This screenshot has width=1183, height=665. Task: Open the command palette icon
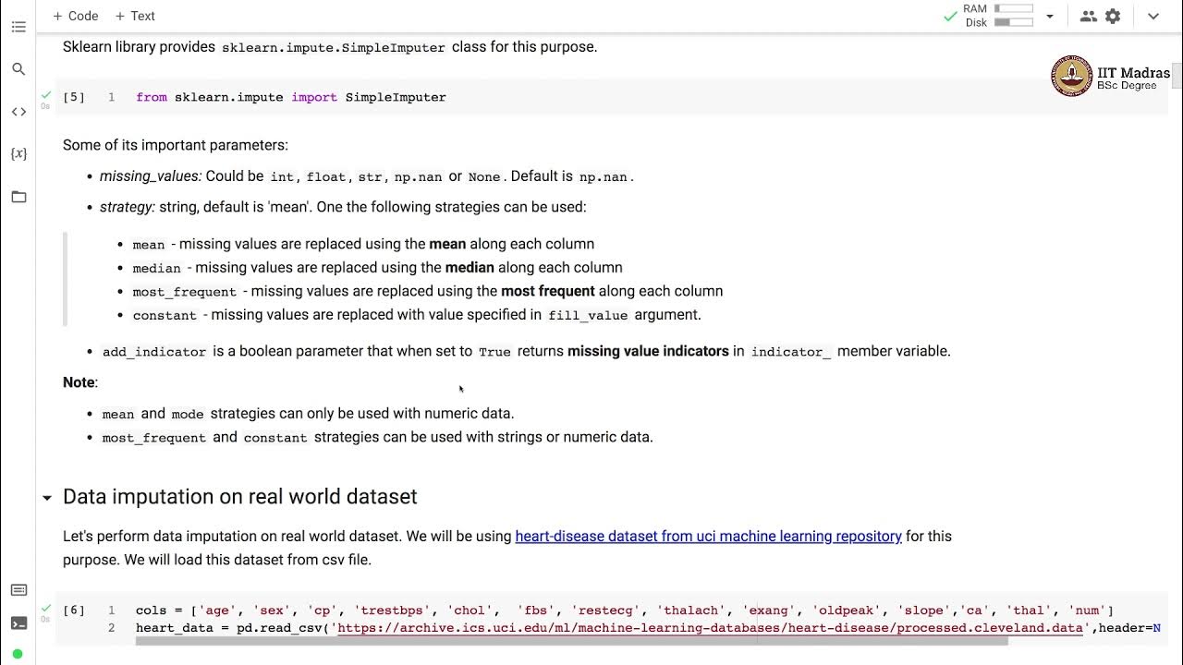tap(18, 590)
